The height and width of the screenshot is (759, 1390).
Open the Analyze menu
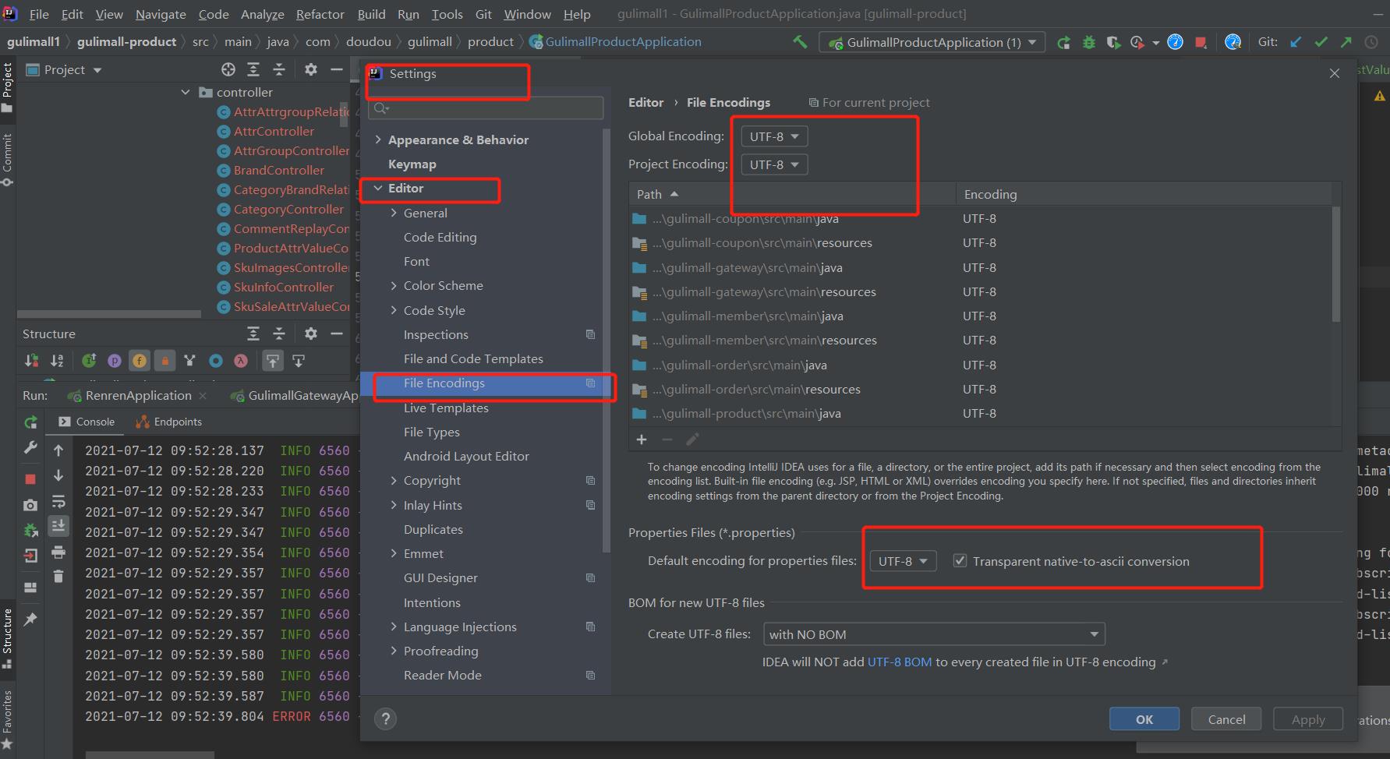[x=263, y=14]
